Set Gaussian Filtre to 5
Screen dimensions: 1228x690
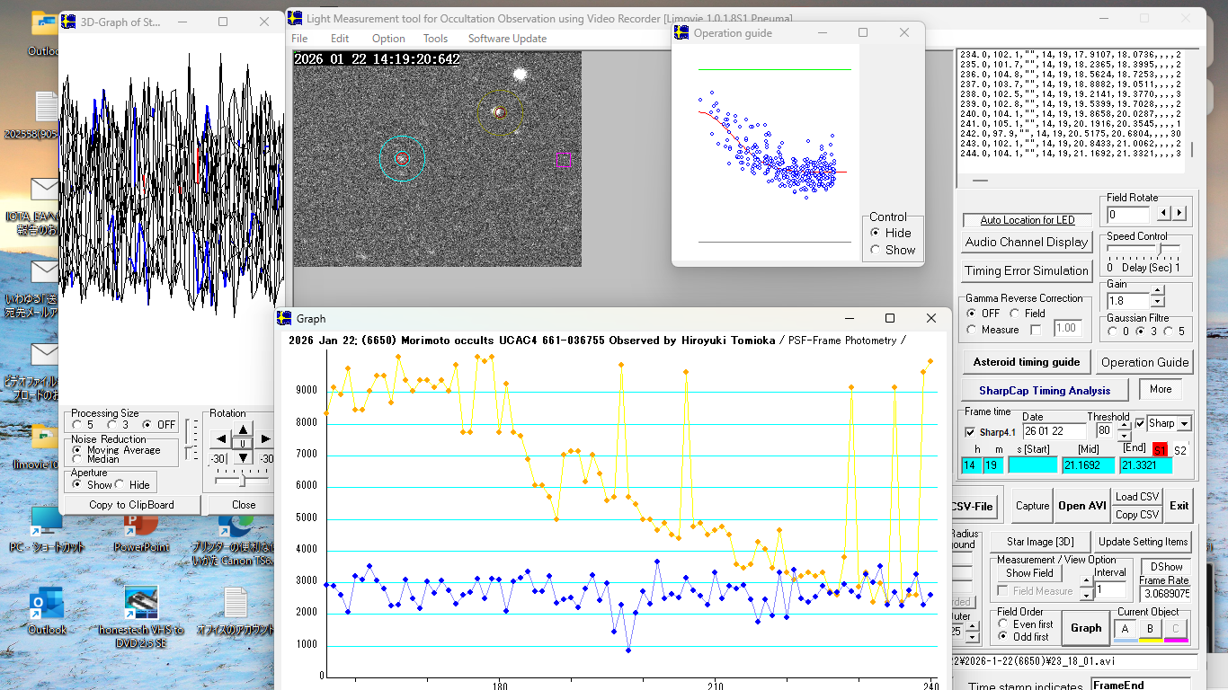1169,332
